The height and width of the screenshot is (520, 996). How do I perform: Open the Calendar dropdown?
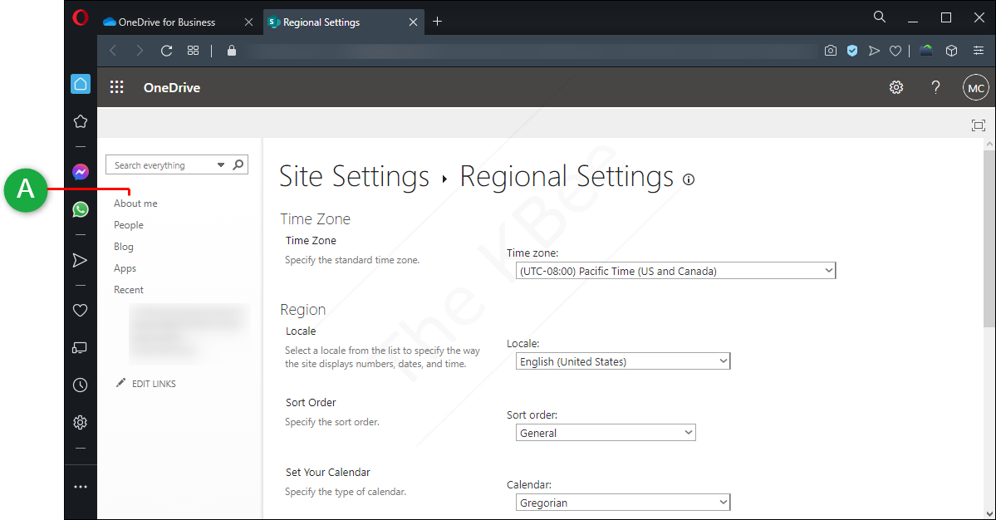tap(623, 503)
